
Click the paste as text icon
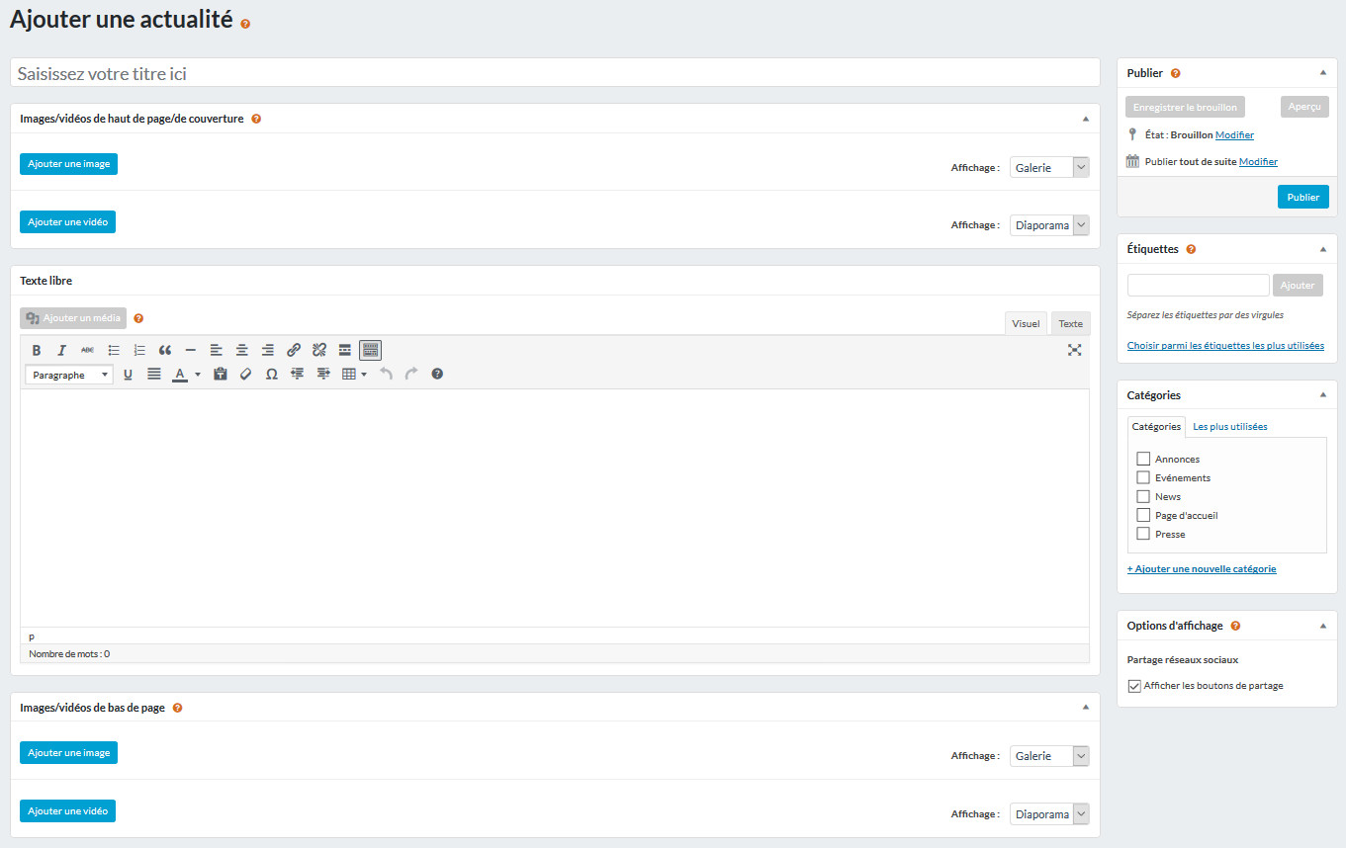[221, 375]
